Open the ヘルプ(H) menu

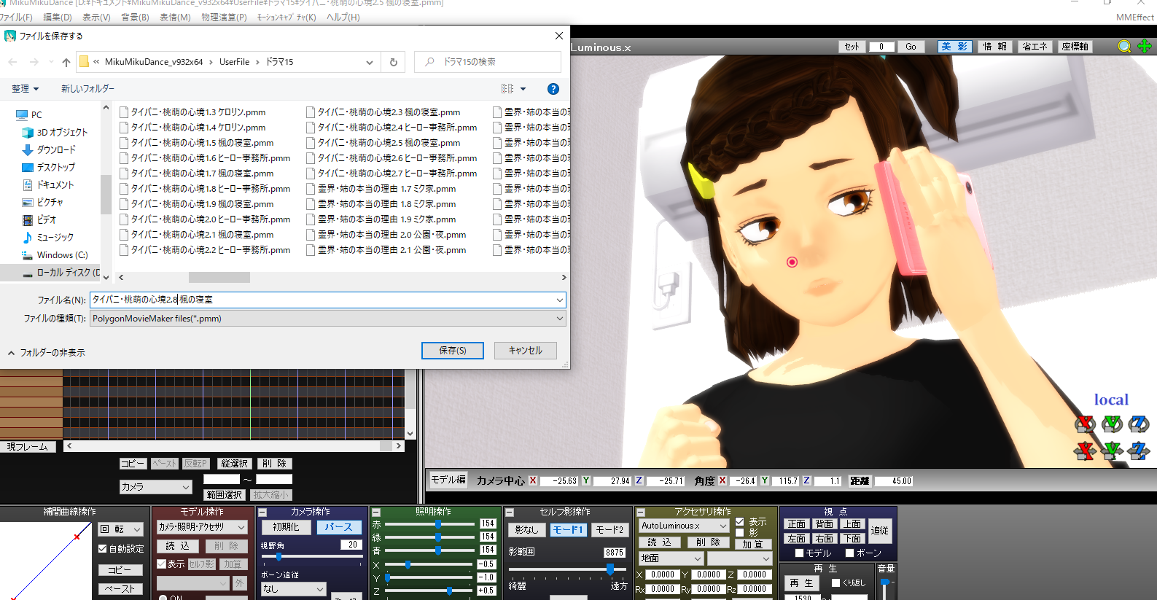(x=343, y=17)
